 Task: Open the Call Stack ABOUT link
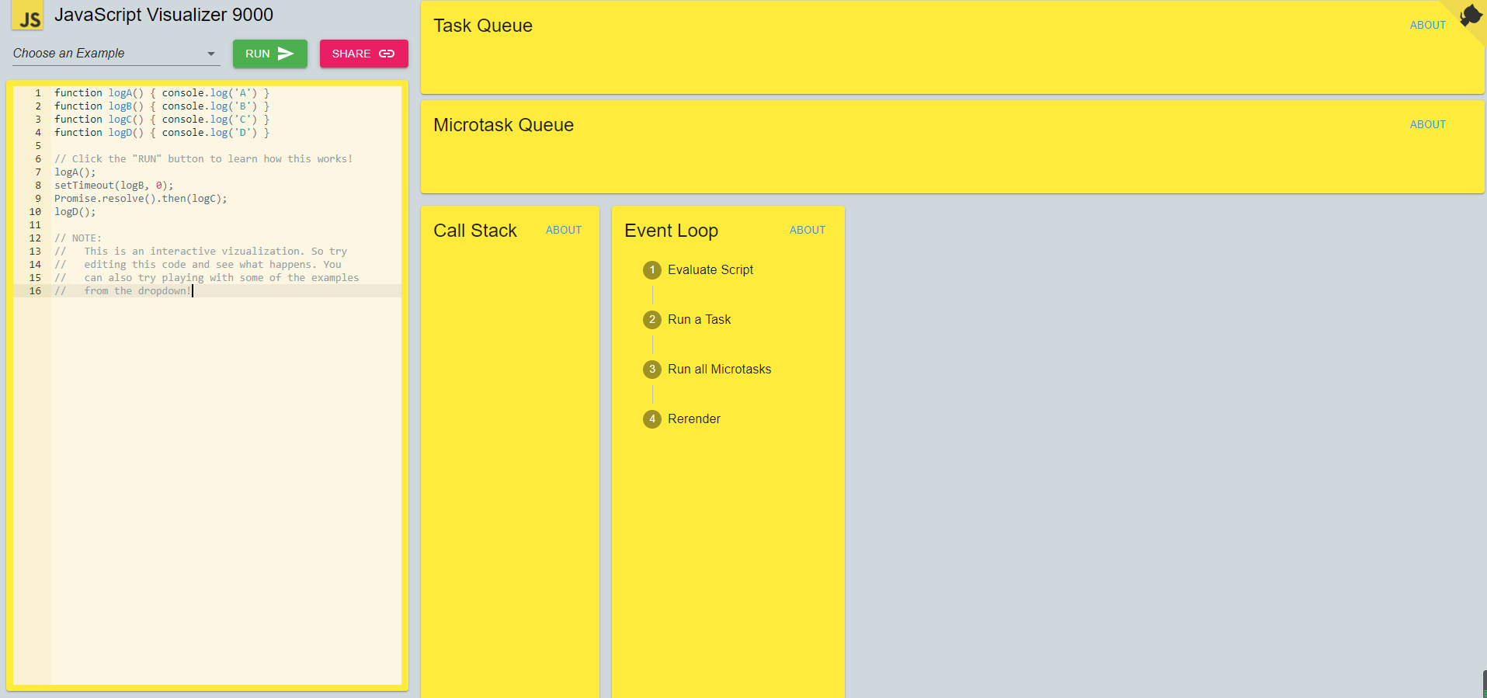point(564,231)
